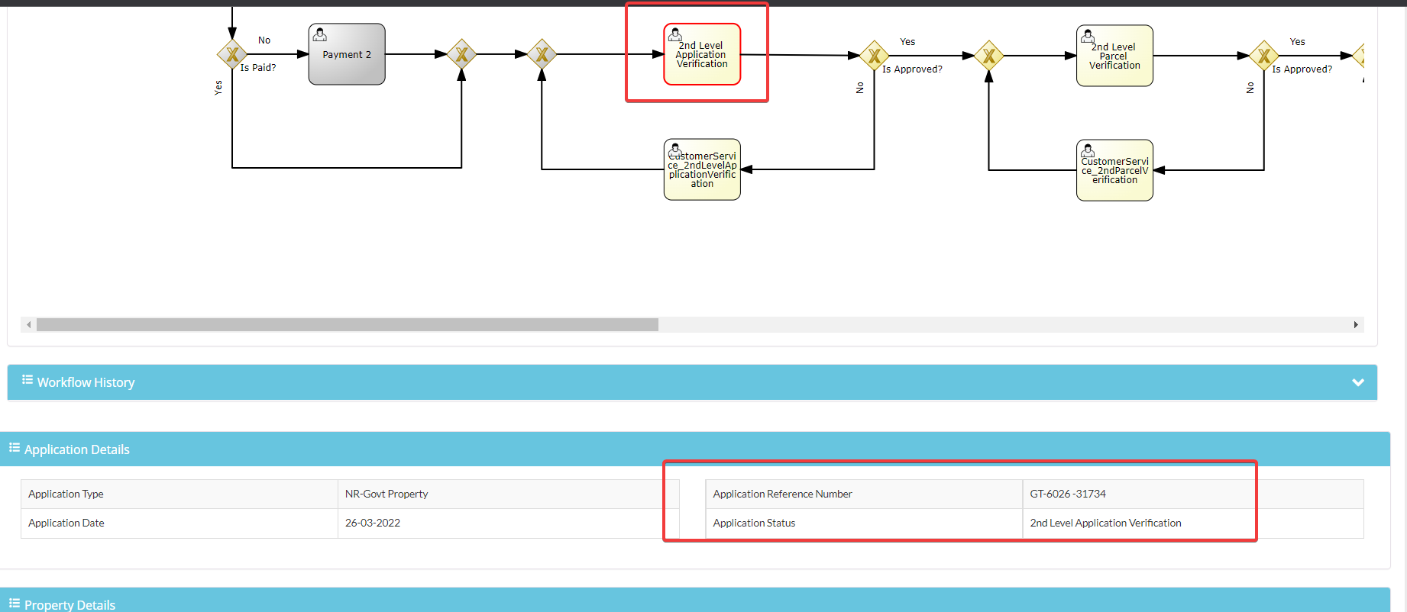Open the 2nd Level Application Verification task
Viewport: 1407px width, 612px height.
702,54
